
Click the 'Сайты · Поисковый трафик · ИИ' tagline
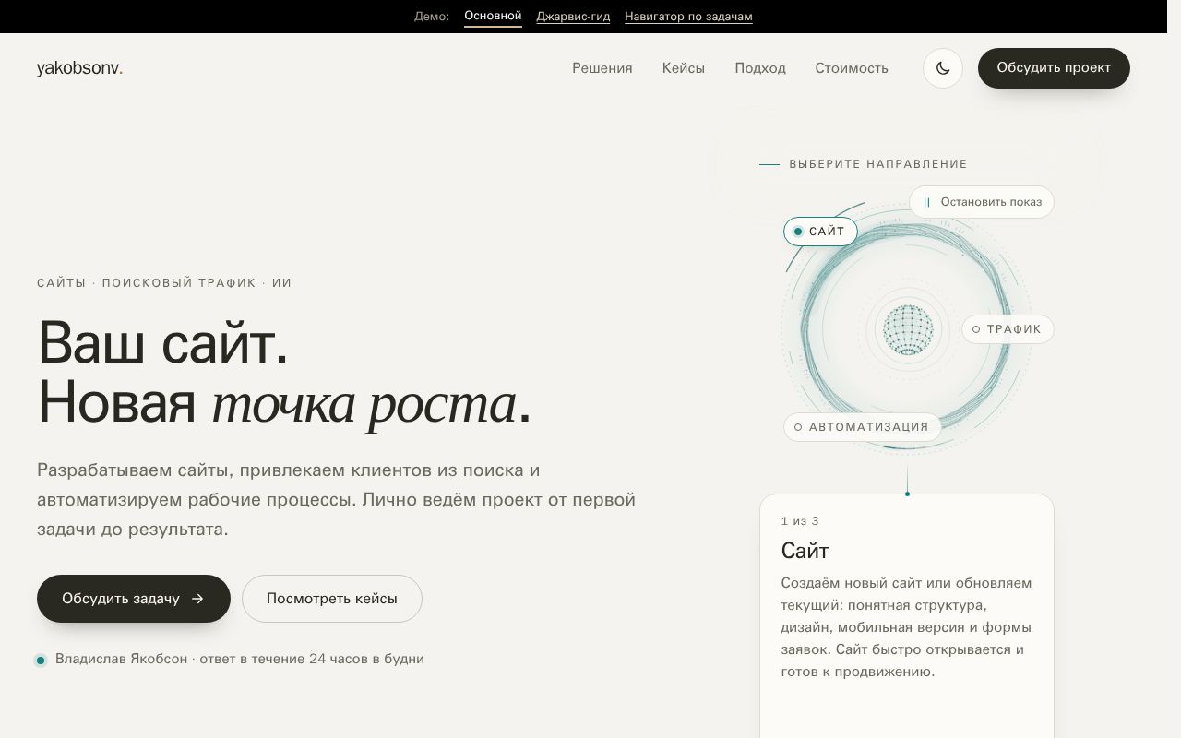(164, 283)
